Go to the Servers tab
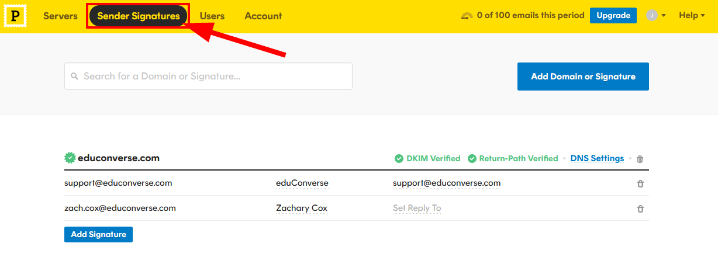This screenshot has height=264, width=718. 60,16
